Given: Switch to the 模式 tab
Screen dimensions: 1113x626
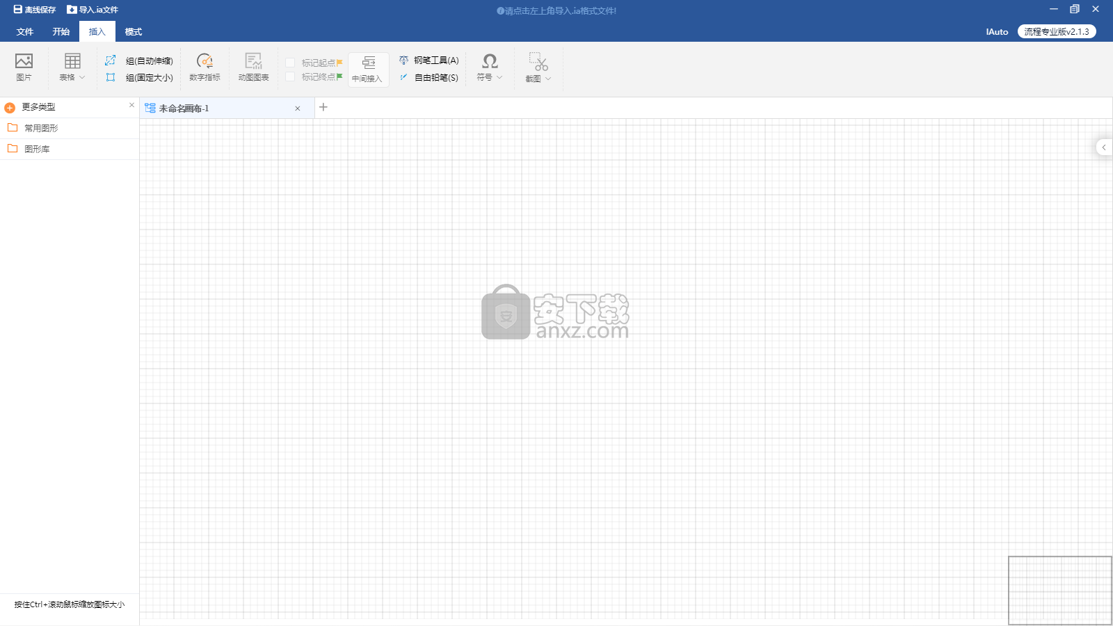Looking at the screenshot, I should tap(134, 32).
